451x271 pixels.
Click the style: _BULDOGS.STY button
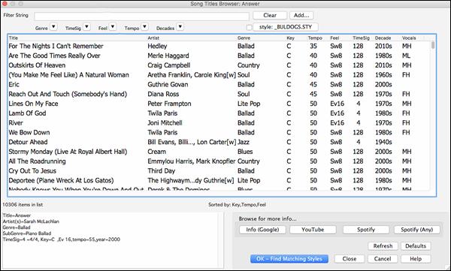click(x=286, y=27)
